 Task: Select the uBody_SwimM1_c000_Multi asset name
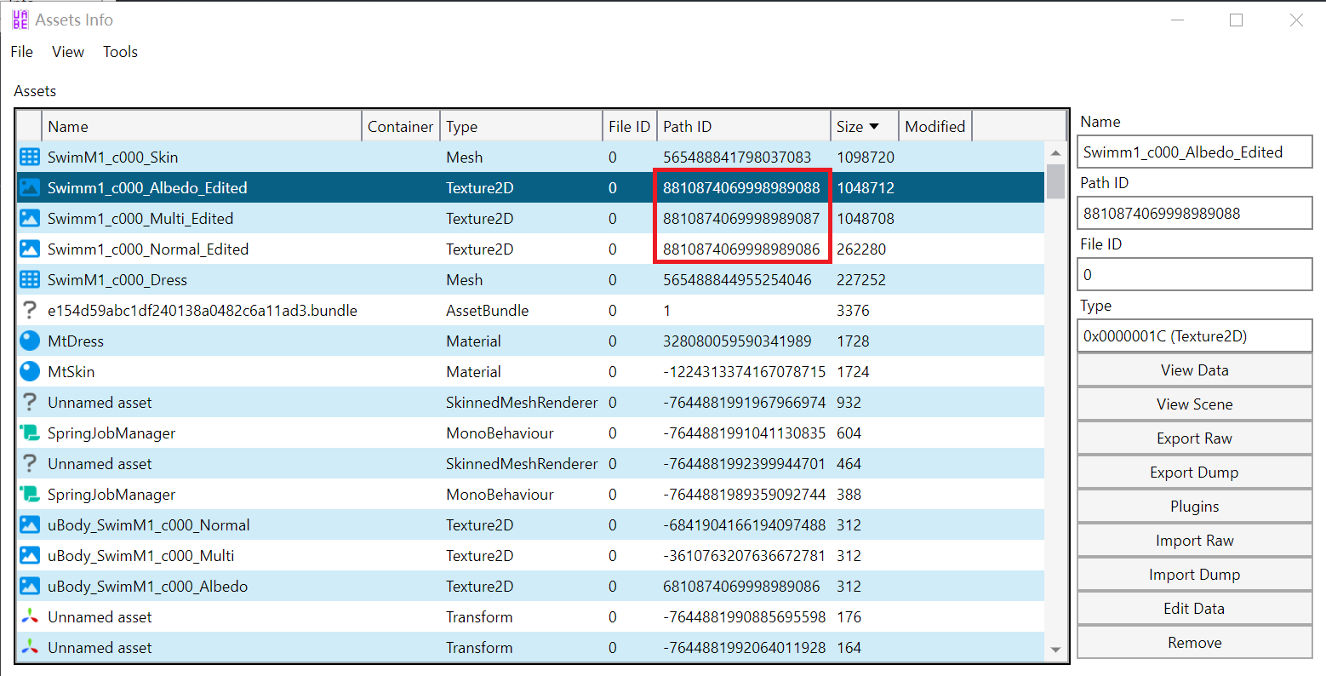[141, 555]
